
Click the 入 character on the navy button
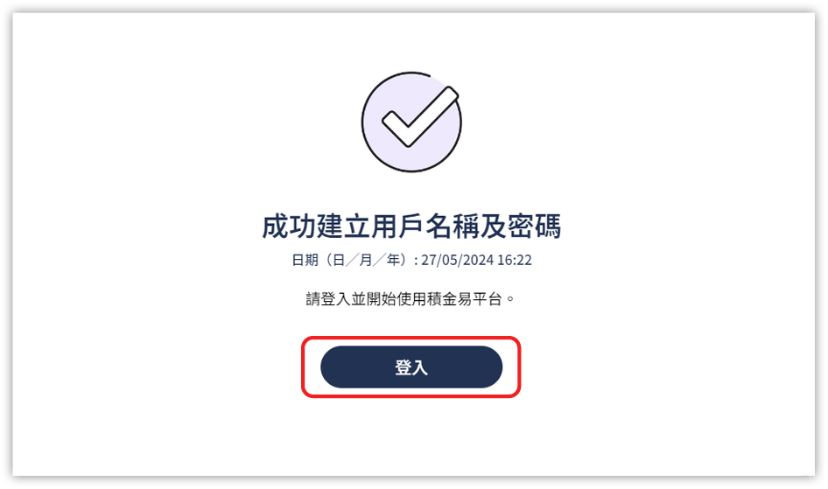coord(420,367)
